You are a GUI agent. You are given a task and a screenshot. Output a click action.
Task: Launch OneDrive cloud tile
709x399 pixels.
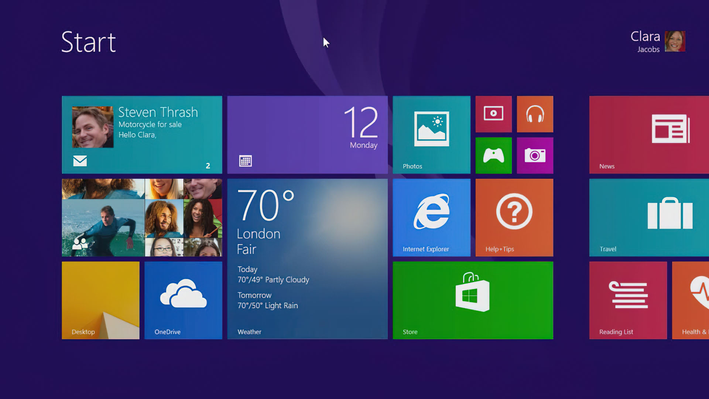(183, 300)
